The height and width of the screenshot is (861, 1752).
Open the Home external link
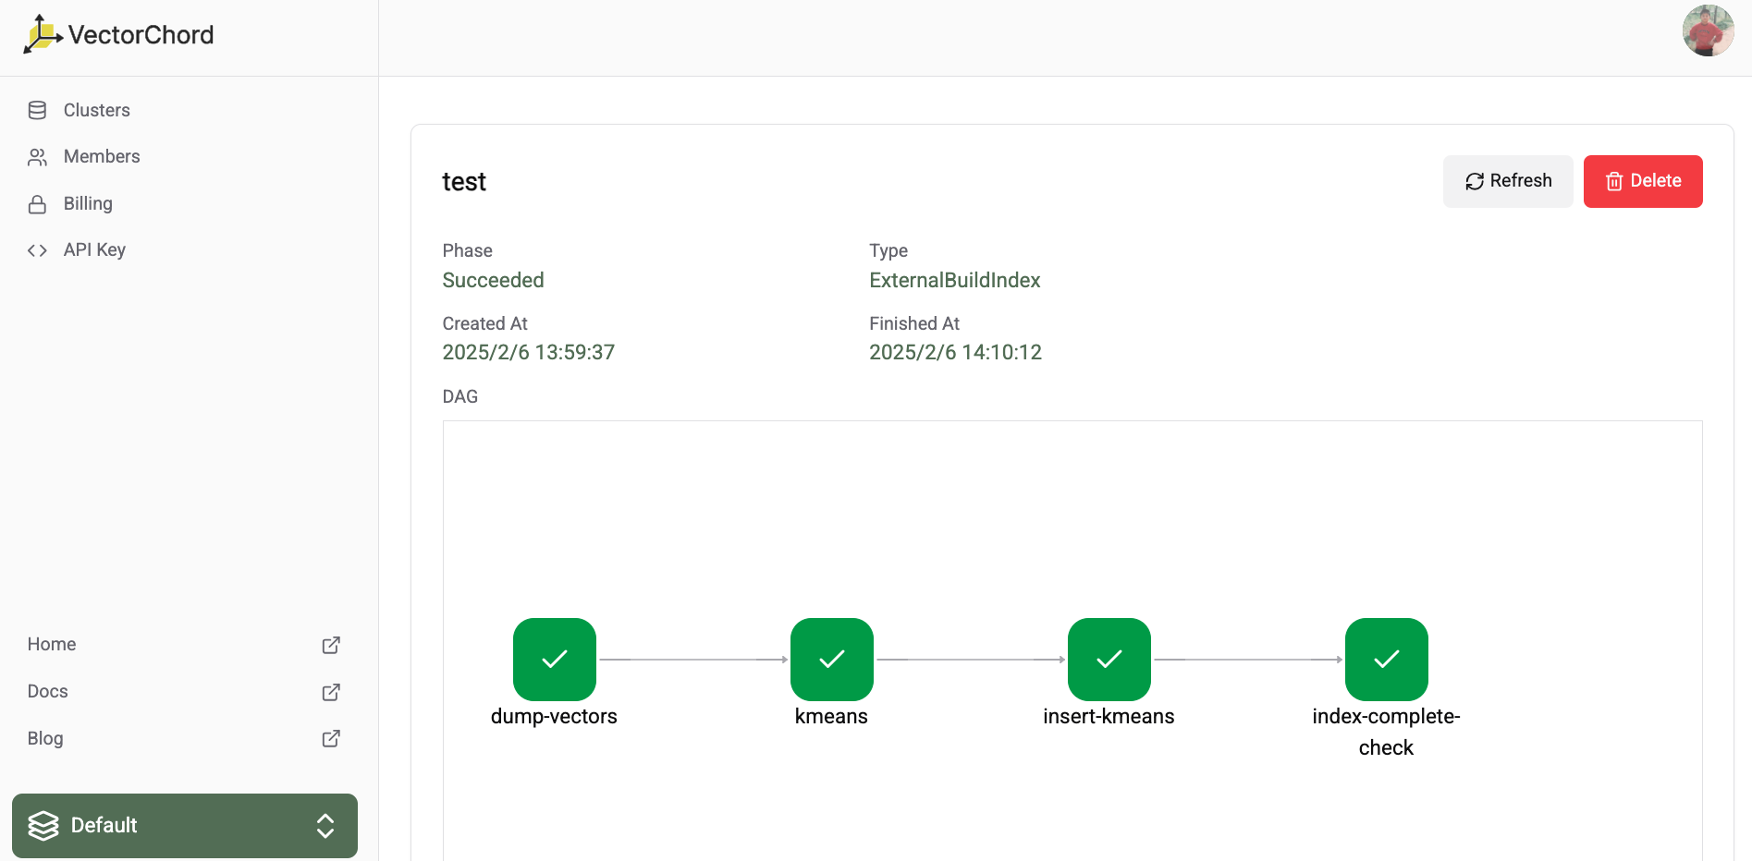tap(52, 645)
